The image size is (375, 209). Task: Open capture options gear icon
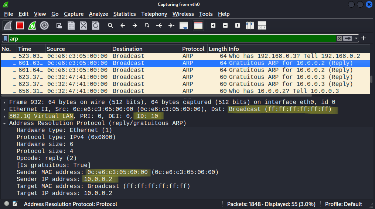44,25
